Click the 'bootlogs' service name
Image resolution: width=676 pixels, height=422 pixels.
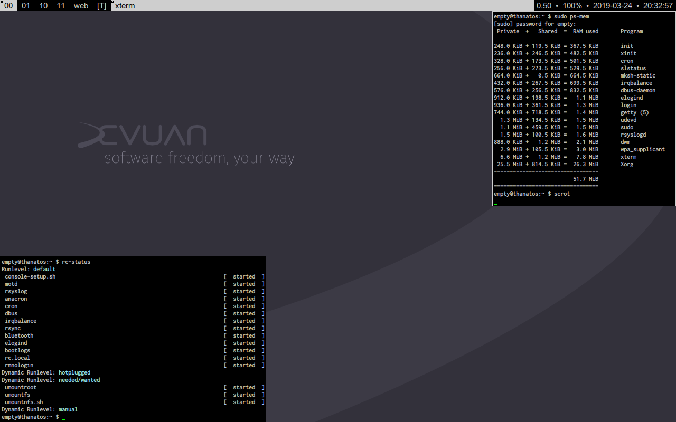click(17, 350)
